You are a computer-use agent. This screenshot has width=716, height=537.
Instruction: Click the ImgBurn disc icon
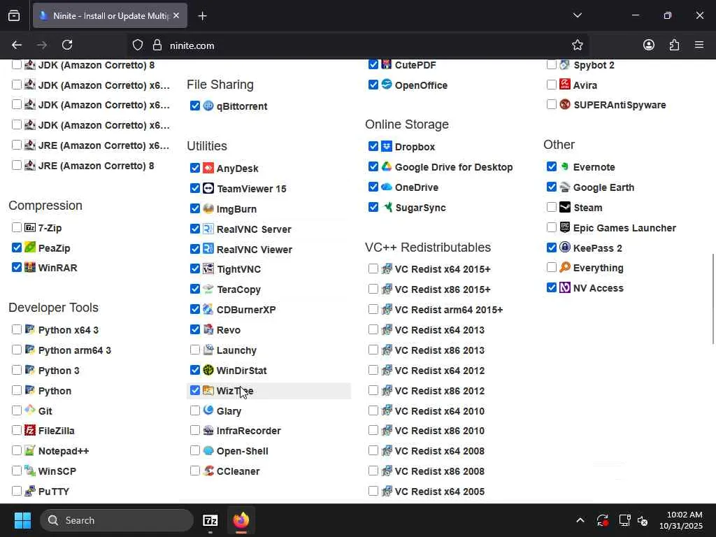(208, 208)
